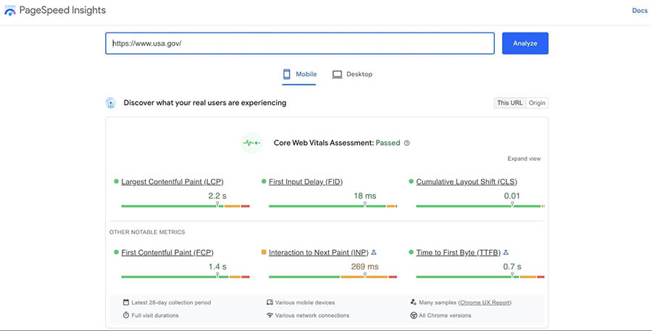
Task: Select the Mobile tab
Action: [299, 75]
